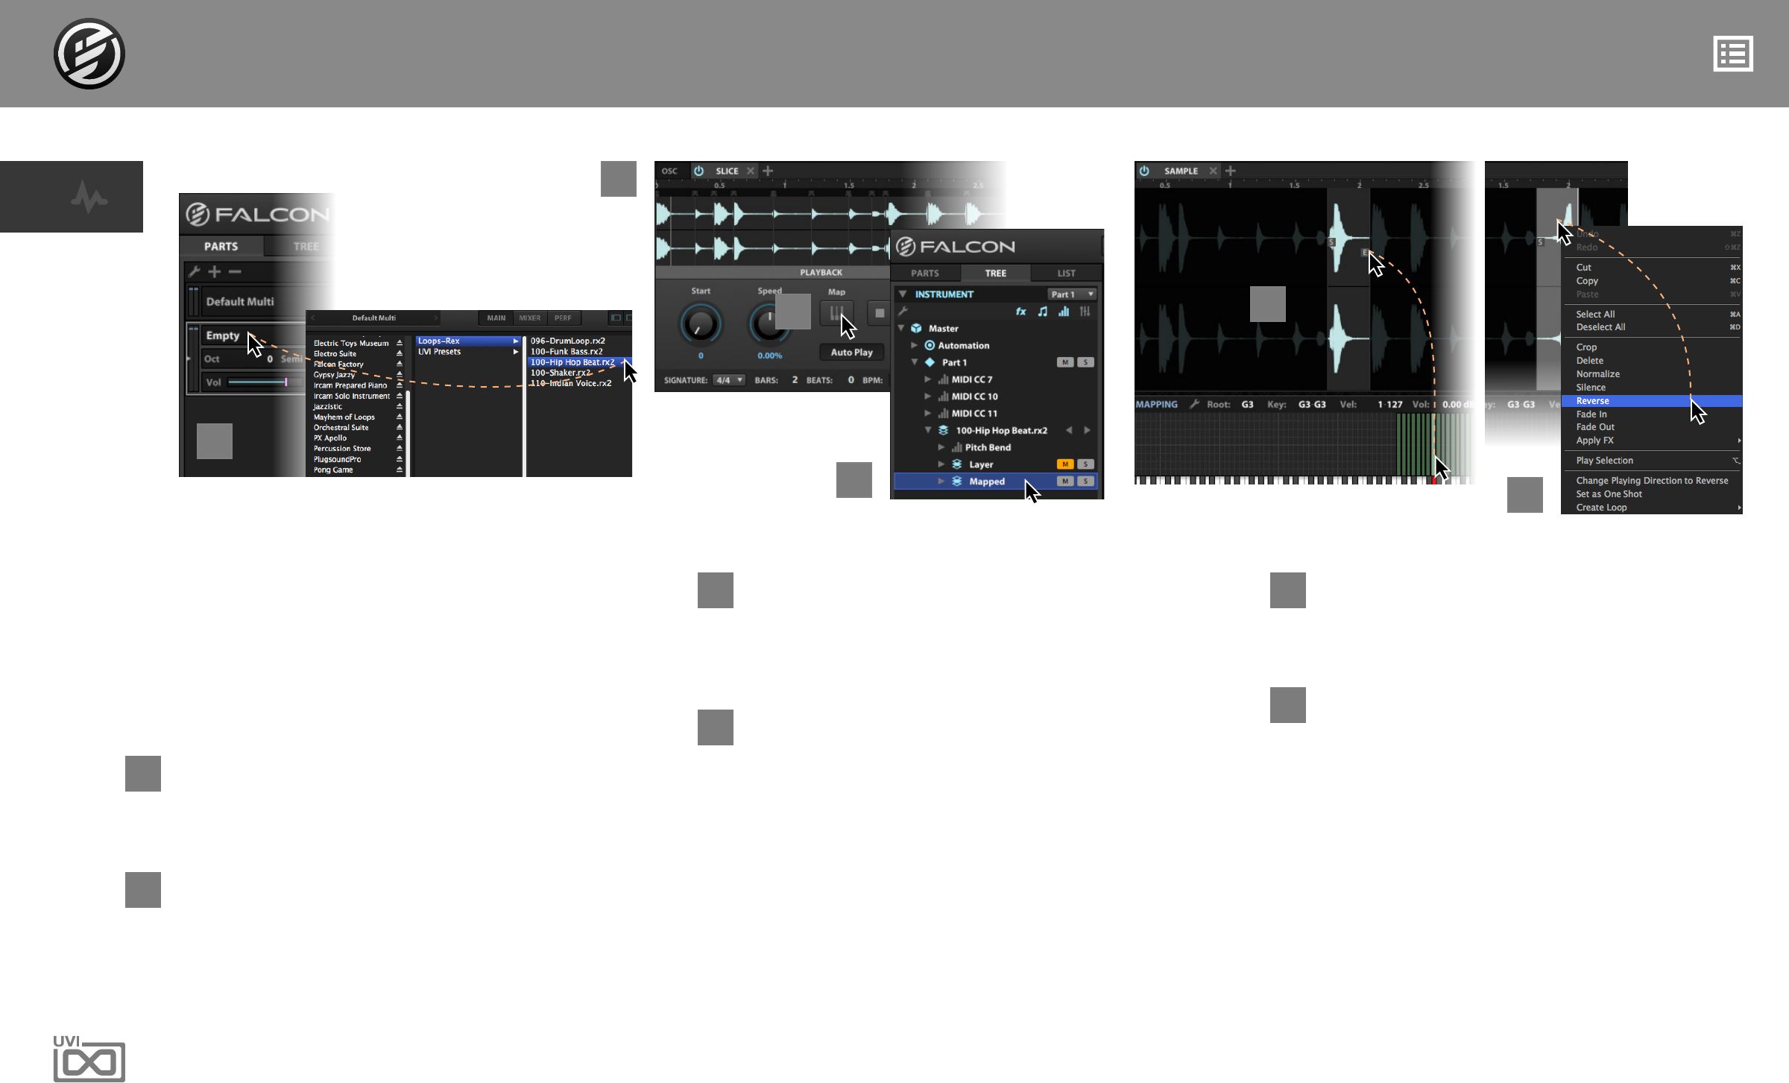Image resolution: width=1789 pixels, height=1083 pixels.
Task: Click the Auto Play button
Action: [x=851, y=353]
